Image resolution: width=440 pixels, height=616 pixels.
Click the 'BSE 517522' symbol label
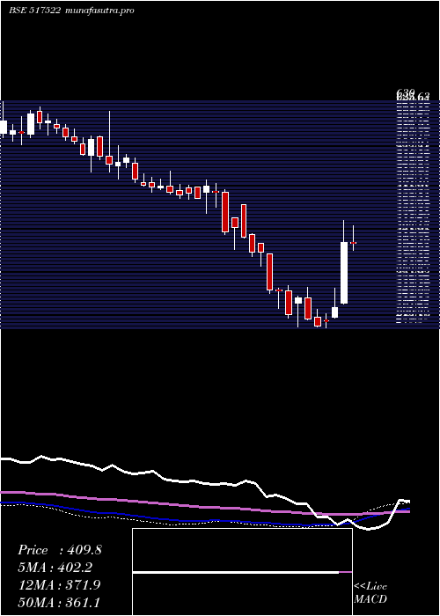tap(34, 11)
